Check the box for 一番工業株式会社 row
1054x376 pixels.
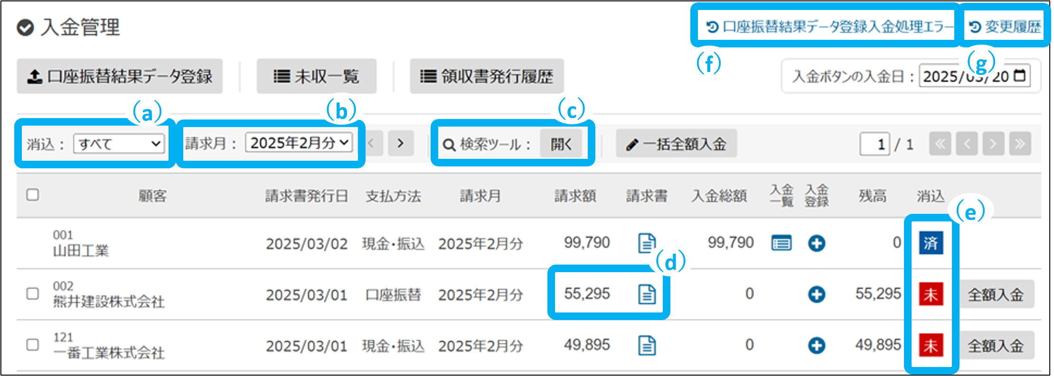coord(32,345)
